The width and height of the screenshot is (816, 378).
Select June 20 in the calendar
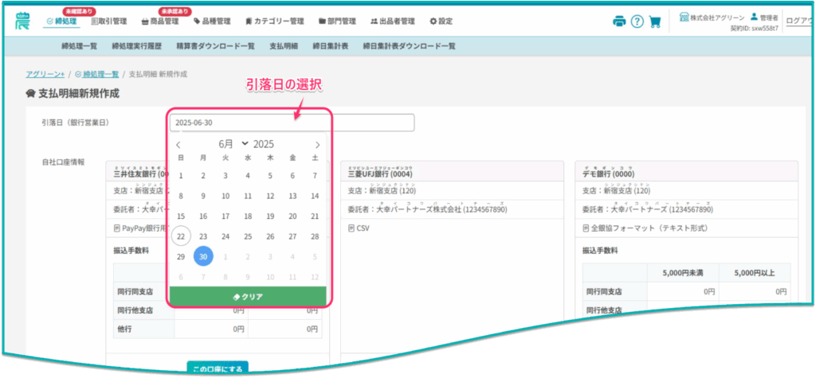point(292,216)
